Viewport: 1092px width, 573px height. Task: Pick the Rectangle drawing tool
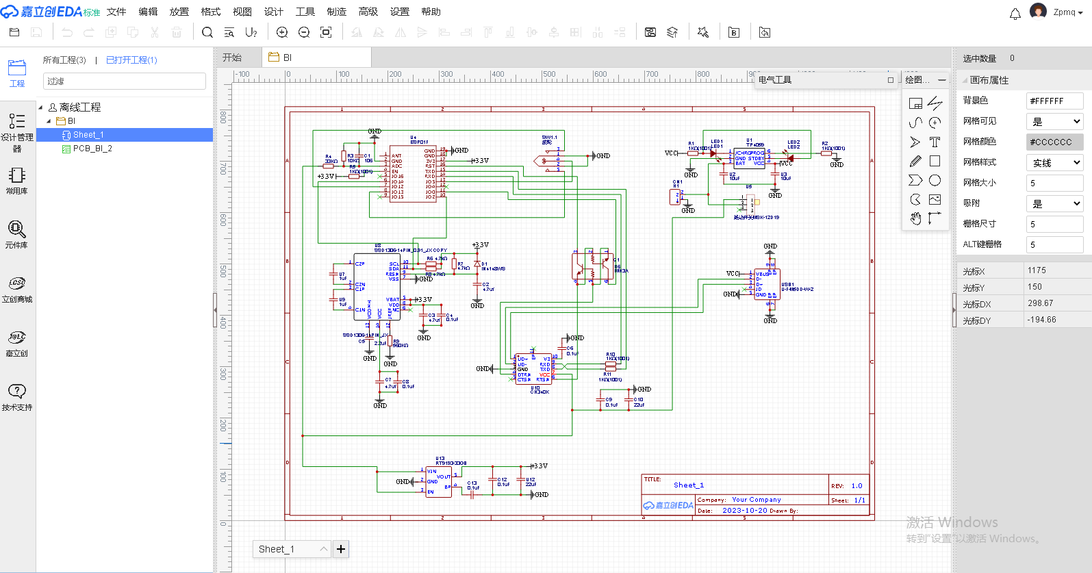click(x=935, y=161)
